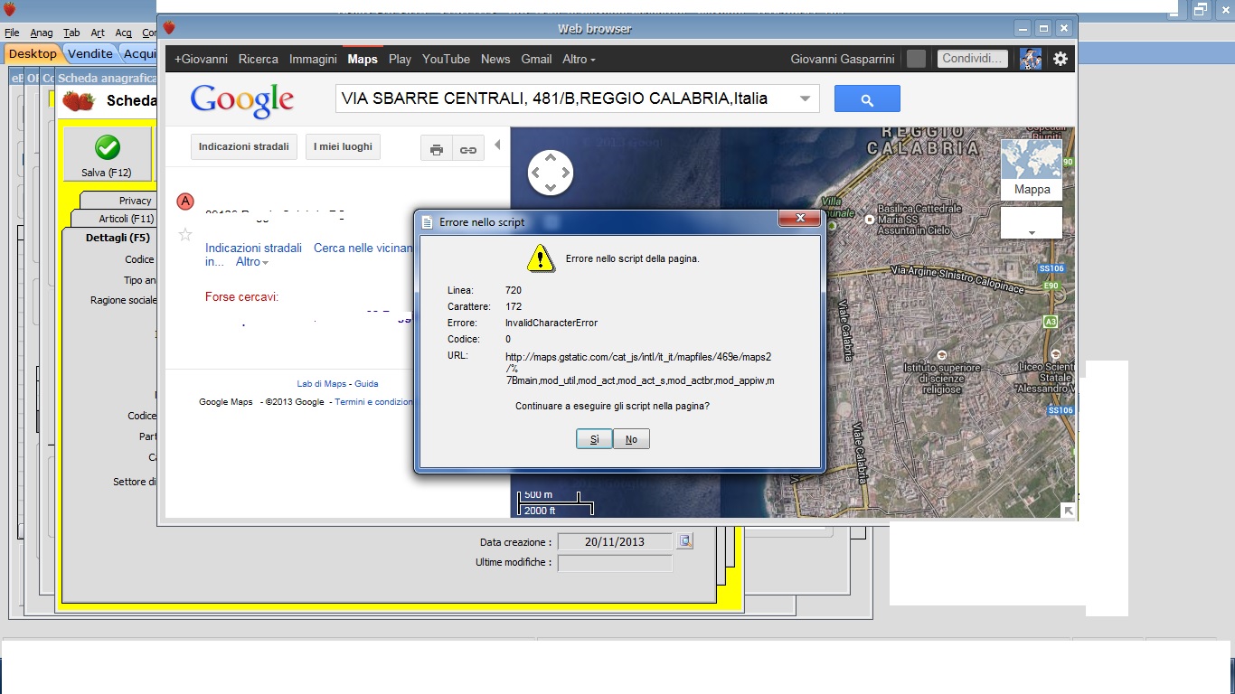Open the Art menu
Screen dimensions: 1235x694
point(98,33)
